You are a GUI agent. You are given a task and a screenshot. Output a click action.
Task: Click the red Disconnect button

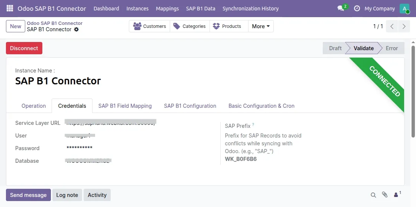(24, 48)
